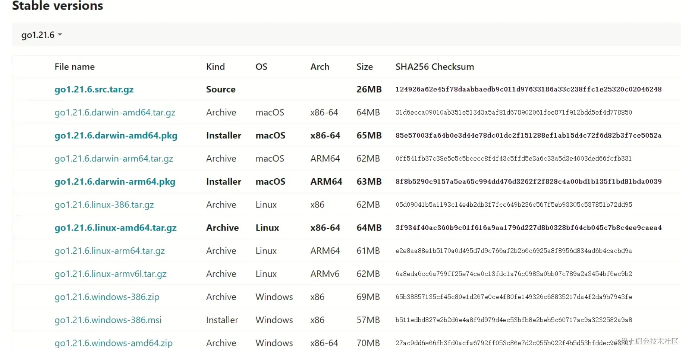Open the go1.21.6.linux-386.tar.gz link

tap(104, 205)
